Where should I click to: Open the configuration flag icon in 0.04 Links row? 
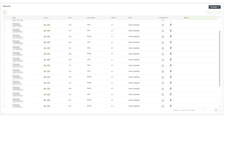[171, 60]
